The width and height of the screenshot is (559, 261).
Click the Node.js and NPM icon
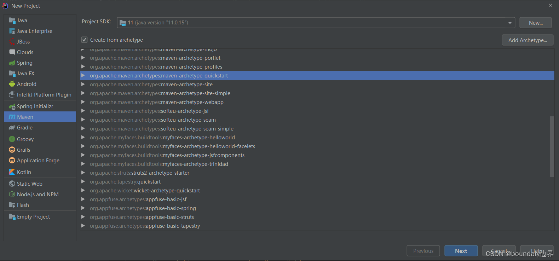click(x=12, y=195)
